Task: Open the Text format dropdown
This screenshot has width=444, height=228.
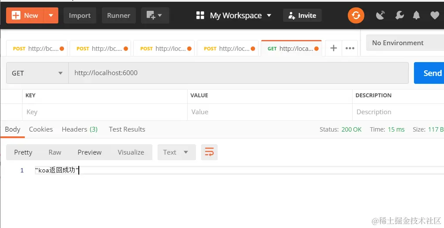Action: (x=176, y=152)
